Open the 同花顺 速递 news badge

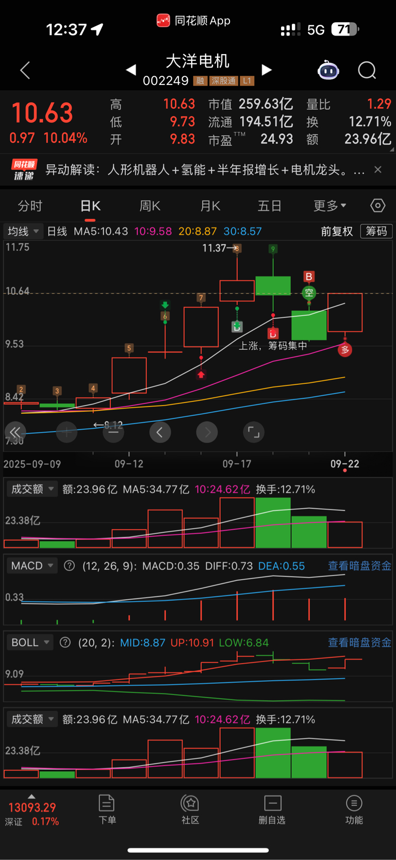pos(24,170)
